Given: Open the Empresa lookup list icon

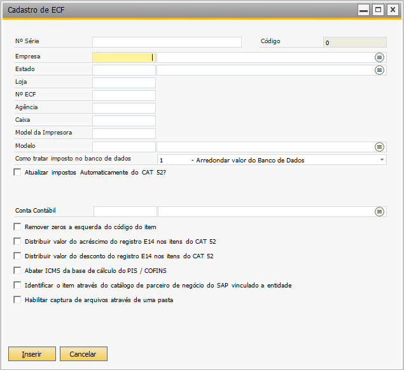Looking at the screenshot, I should pyautogui.click(x=379, y=57).
